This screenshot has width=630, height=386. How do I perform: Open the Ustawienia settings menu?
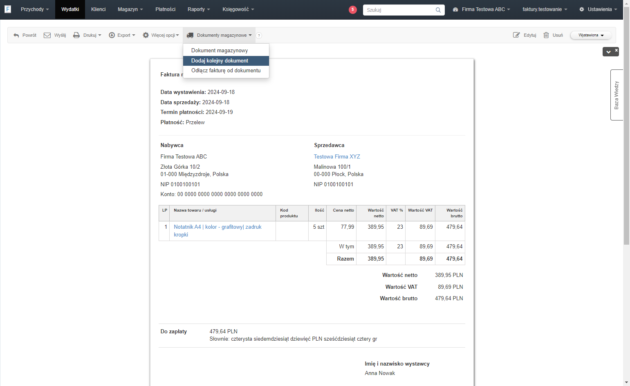pyautogui.click(x=598, y=9)
